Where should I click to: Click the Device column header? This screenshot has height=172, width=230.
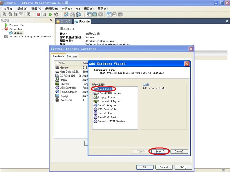[68, 63]
